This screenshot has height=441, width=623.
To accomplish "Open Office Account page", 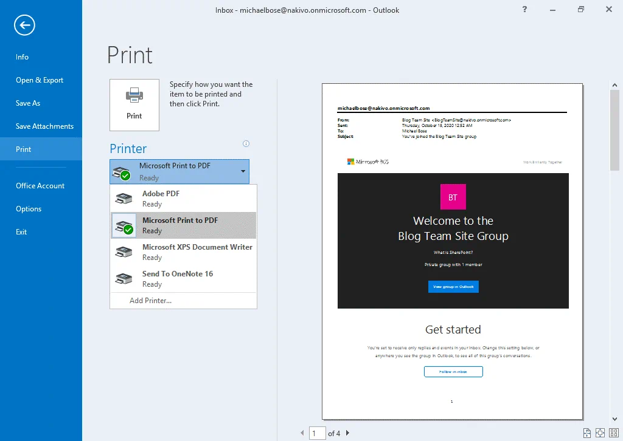I will click(x=40, y=186).
